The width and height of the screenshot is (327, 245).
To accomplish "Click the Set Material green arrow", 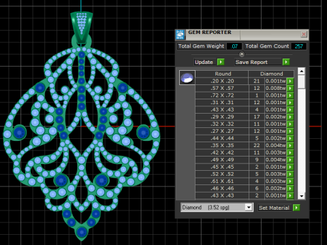I will [296, 208].
